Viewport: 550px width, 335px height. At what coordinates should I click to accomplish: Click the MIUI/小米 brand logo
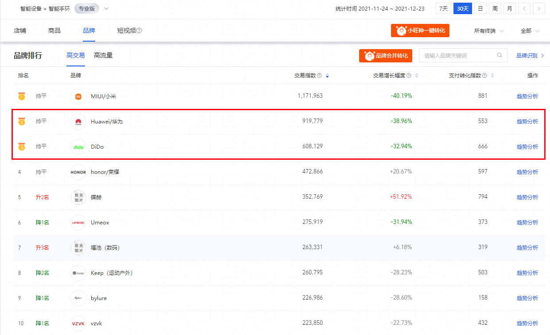[x=78, y=96]
